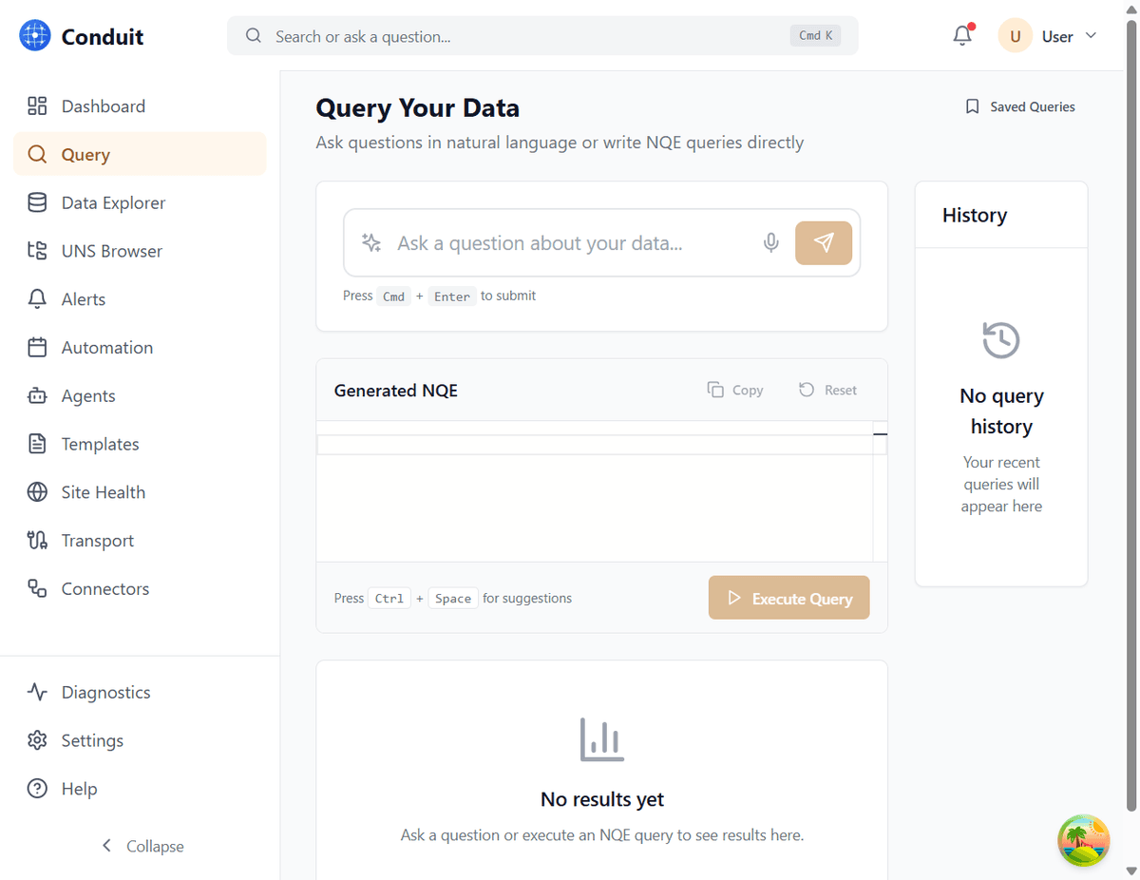
Task: Click the Copy icon for Generated NQE
Action: 714,390
